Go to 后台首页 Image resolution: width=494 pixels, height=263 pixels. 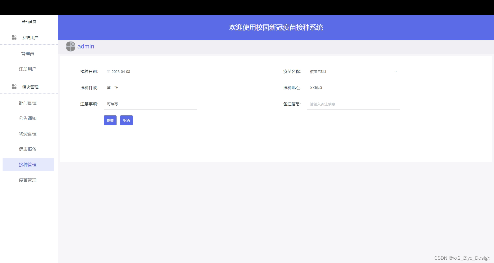point(29,22)
